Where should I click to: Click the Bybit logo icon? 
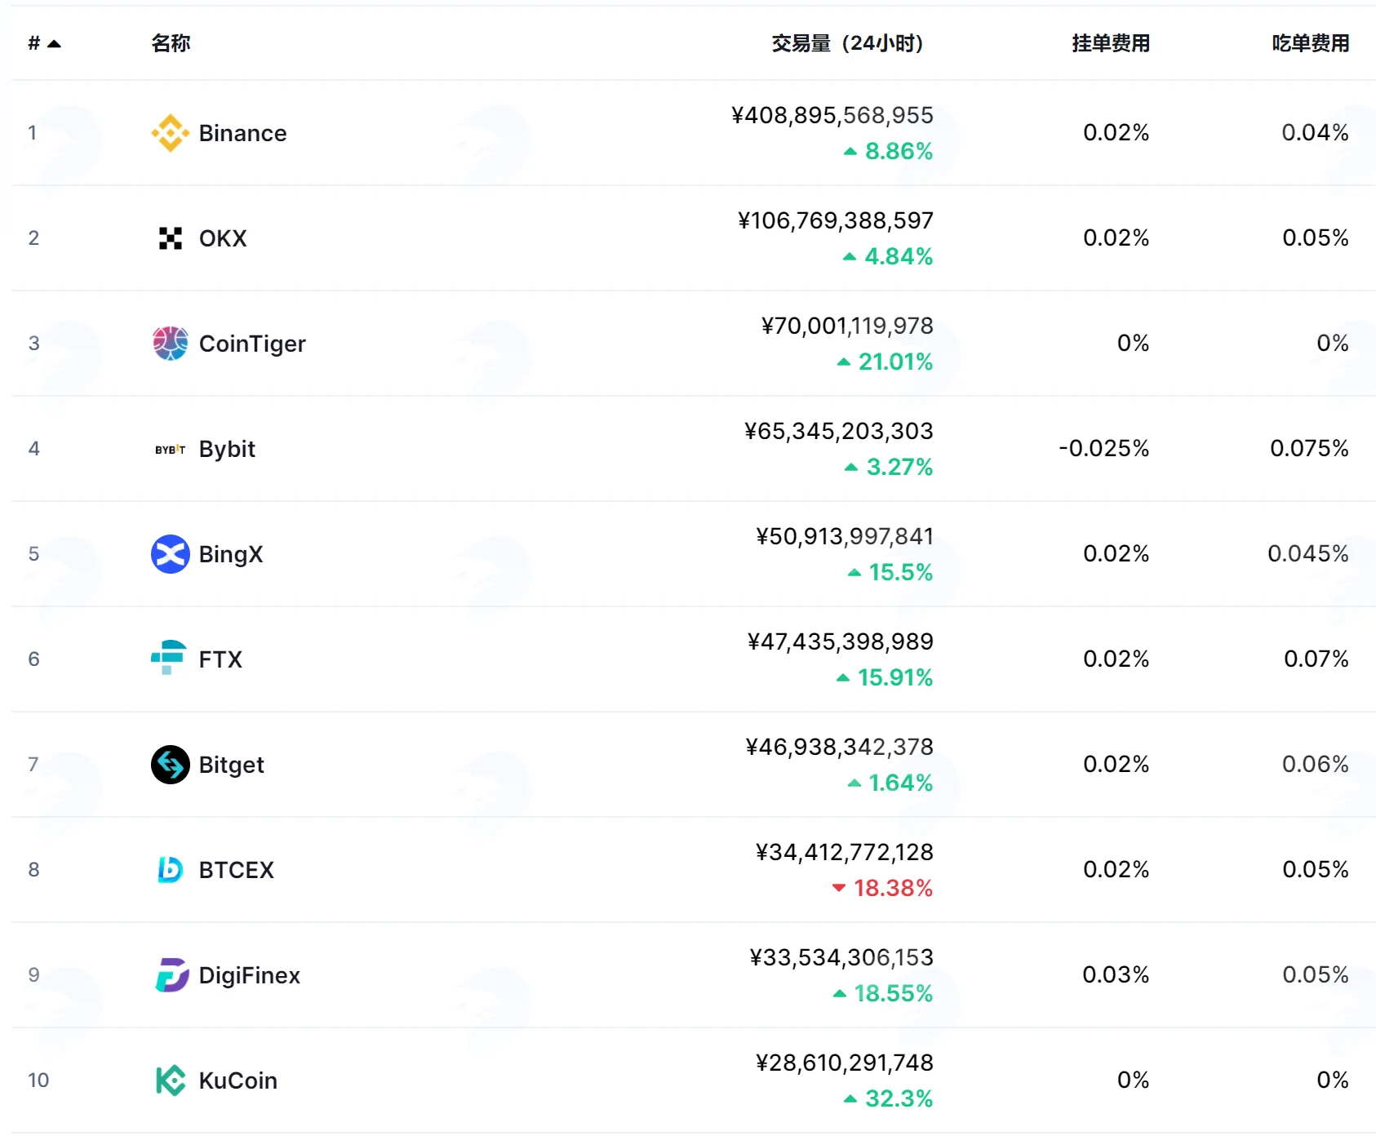[x=171, y=449]
